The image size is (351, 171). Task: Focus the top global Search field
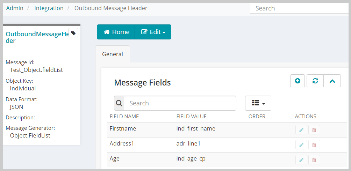(300, 8)
